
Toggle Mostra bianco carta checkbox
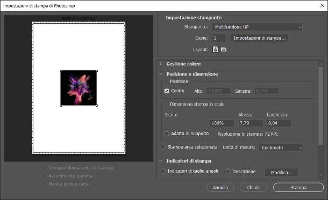pos(44,184)
